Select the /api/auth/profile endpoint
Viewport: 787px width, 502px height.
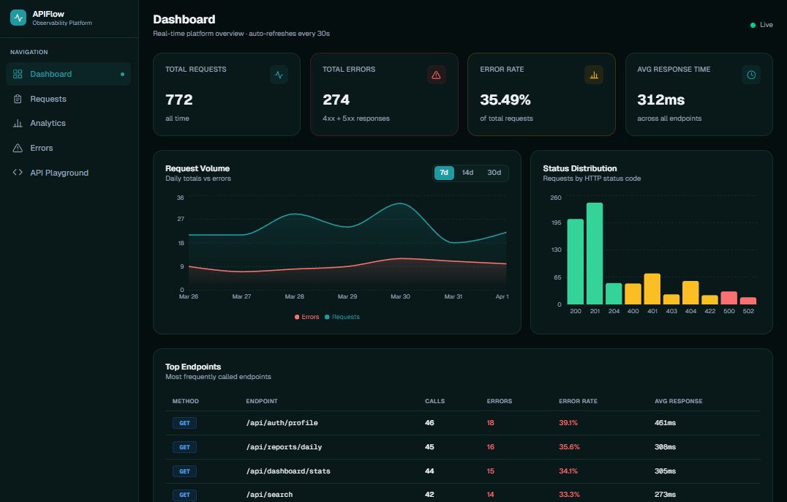coord(282,423)
